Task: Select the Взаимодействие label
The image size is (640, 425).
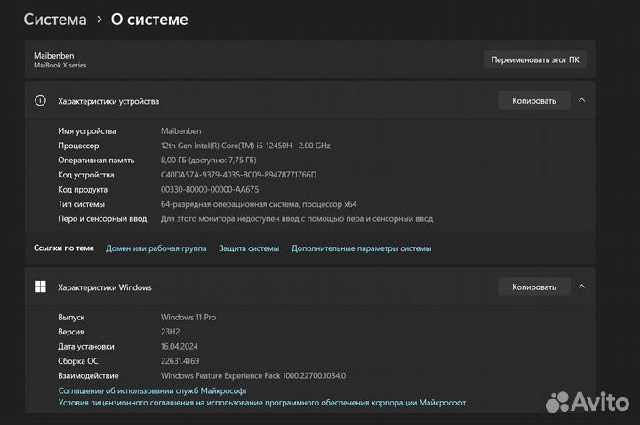Action: (x=88, y=375)
